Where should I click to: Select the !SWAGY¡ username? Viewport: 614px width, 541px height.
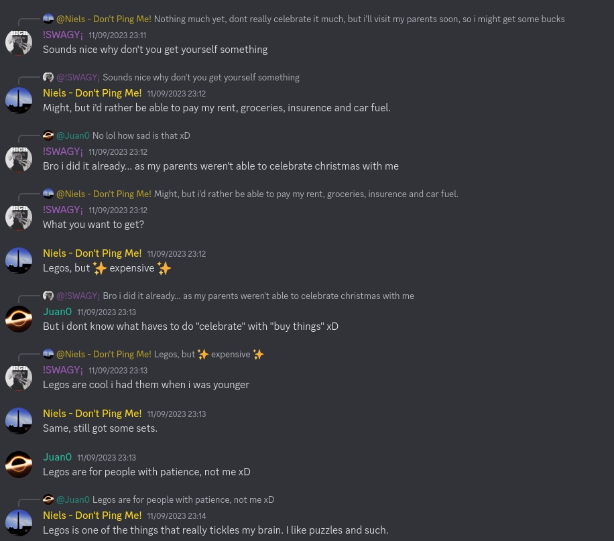click(x=62, y=35)
